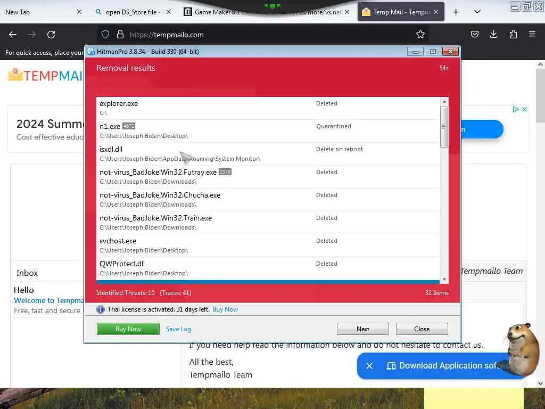Open the tracking protection shield icon
Screen dimensions: 545x409
[x=105, y=35]
